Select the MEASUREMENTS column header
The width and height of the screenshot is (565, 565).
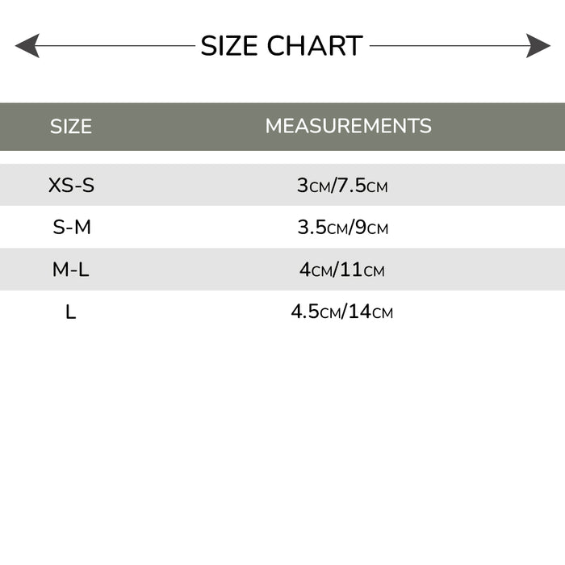348,127
